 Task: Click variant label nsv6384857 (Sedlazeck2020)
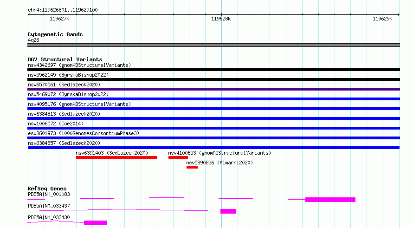(64, 143)
